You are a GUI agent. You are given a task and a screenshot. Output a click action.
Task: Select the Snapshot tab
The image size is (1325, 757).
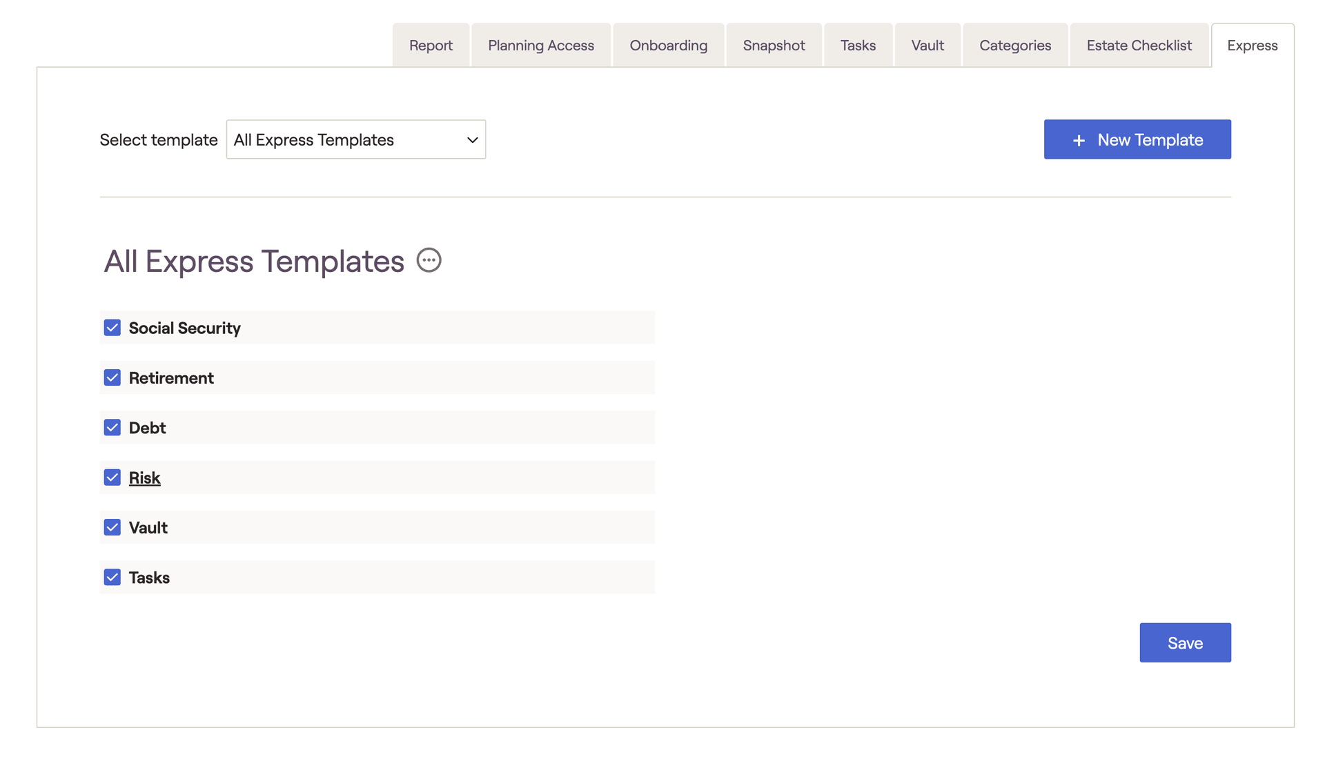coord(774,46)
